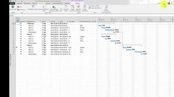Viewport: 174px width, 97px height.
Task: Open the Ende column filter dropdown
Action: pos(67,22)
